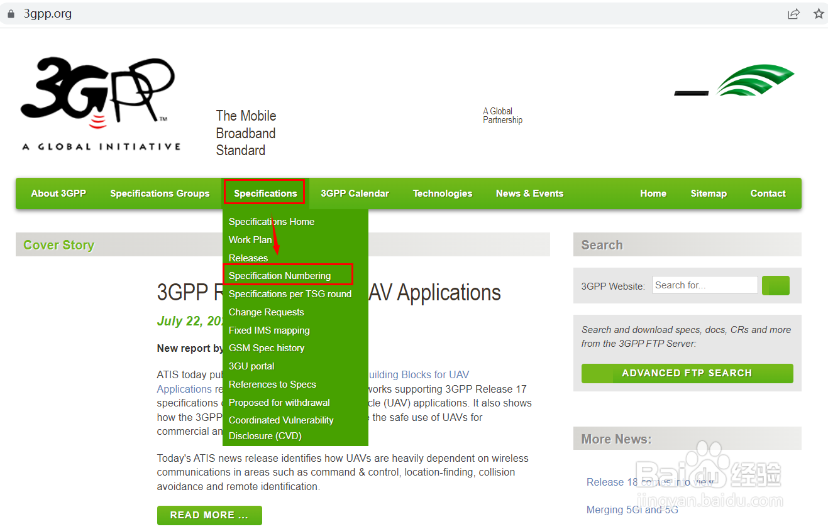The height and width of the screenshot is (529, 828).
Task: Select Coordinated Vulnerability Disclosure (CVD)
Action: click(281, 428)
